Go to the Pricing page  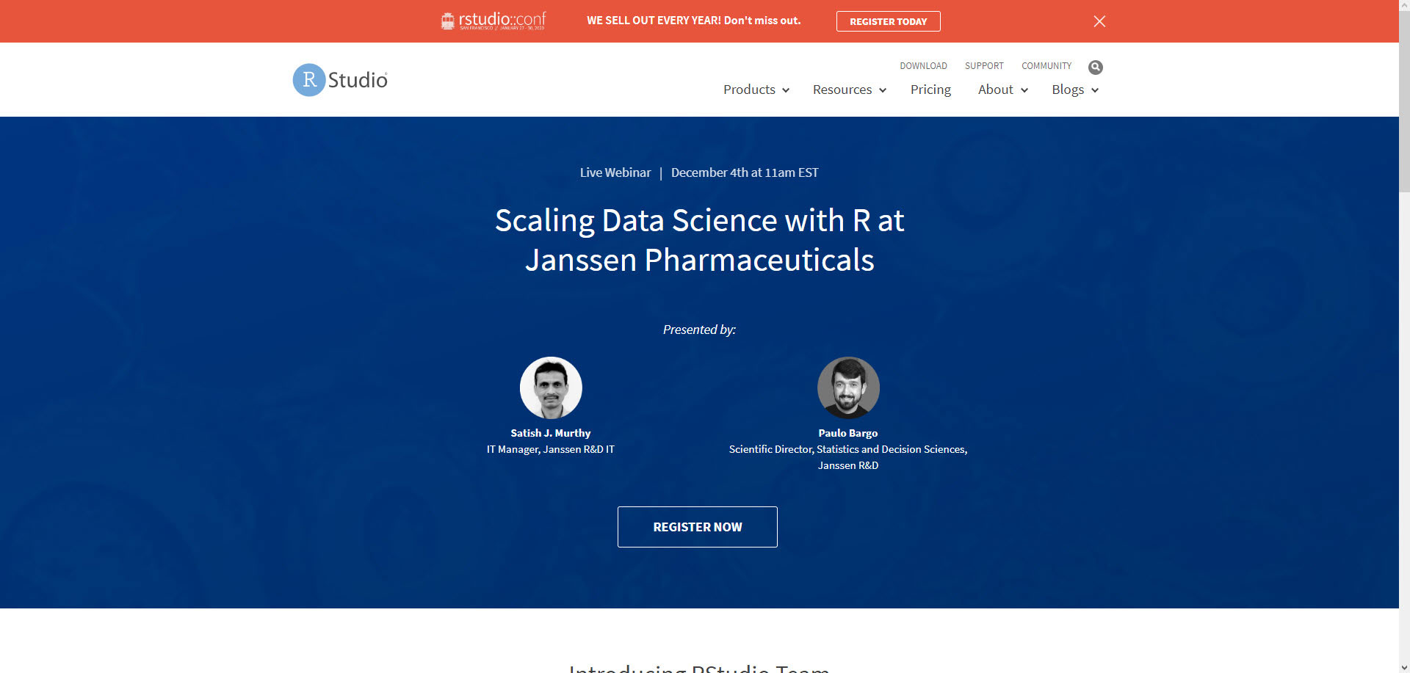coord(930,90)
